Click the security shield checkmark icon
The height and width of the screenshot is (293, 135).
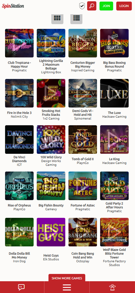point(82,6)
